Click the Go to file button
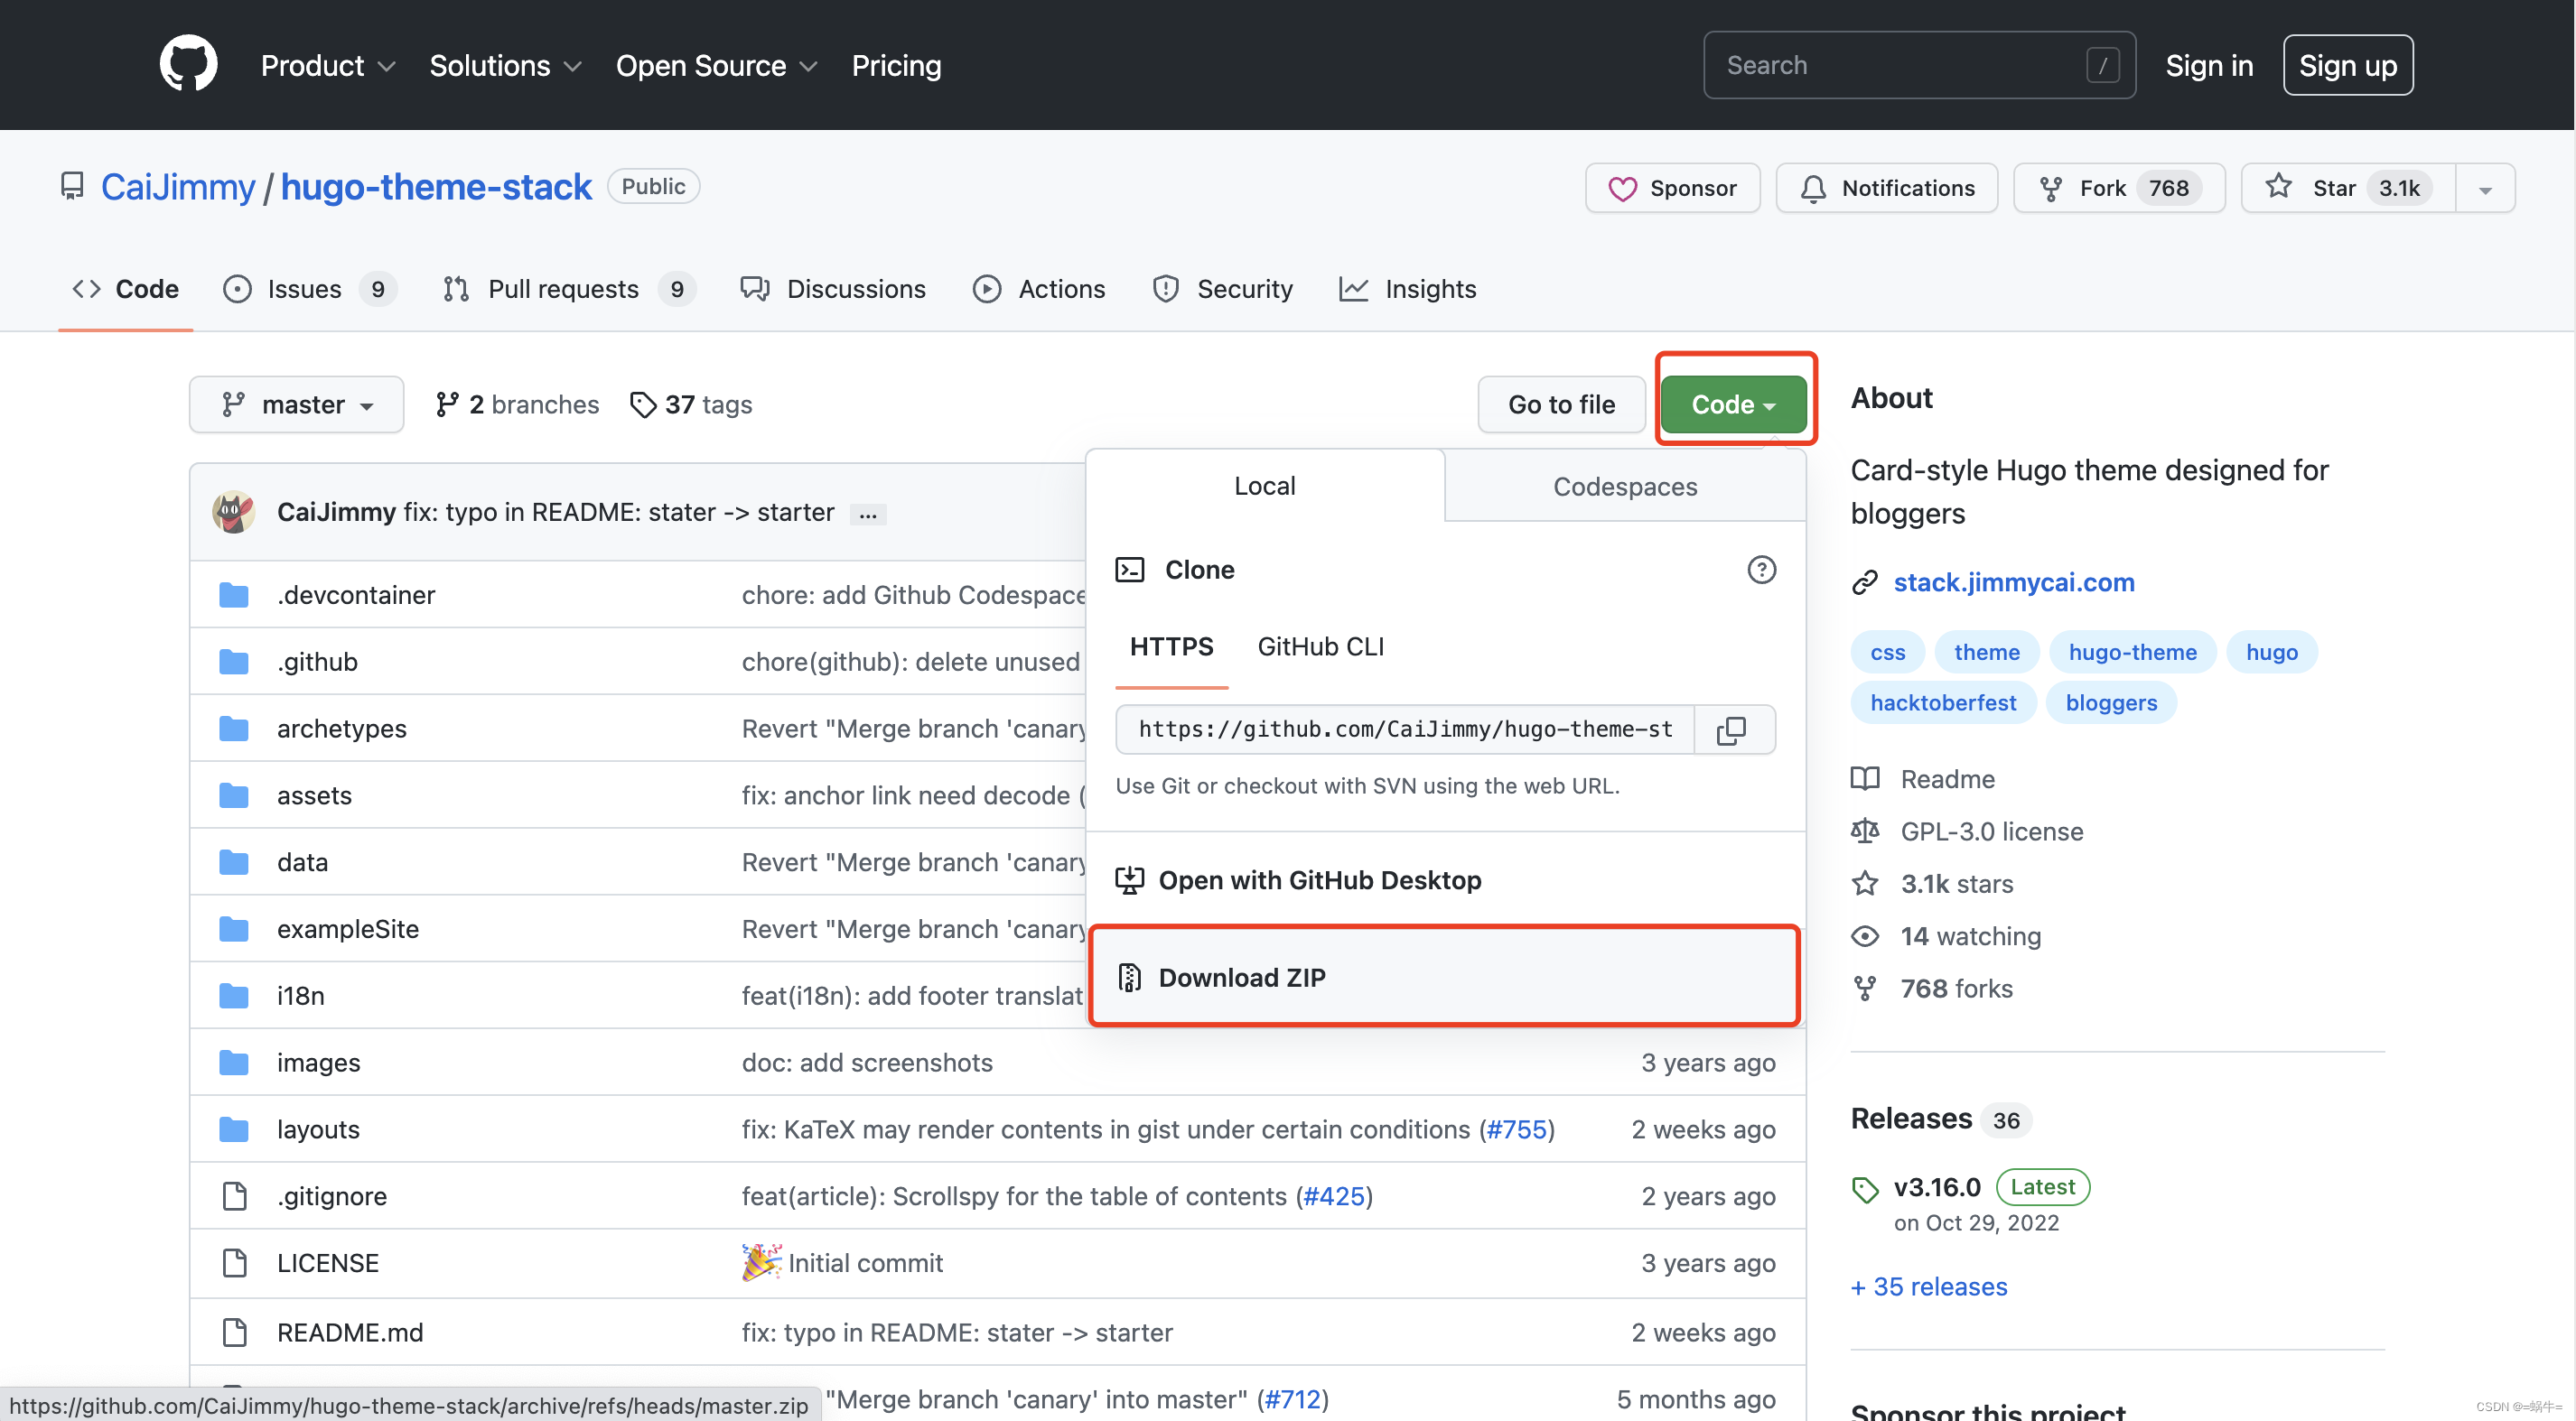This screenshot has width=2576, height=1421. [x=1561, y=404]
